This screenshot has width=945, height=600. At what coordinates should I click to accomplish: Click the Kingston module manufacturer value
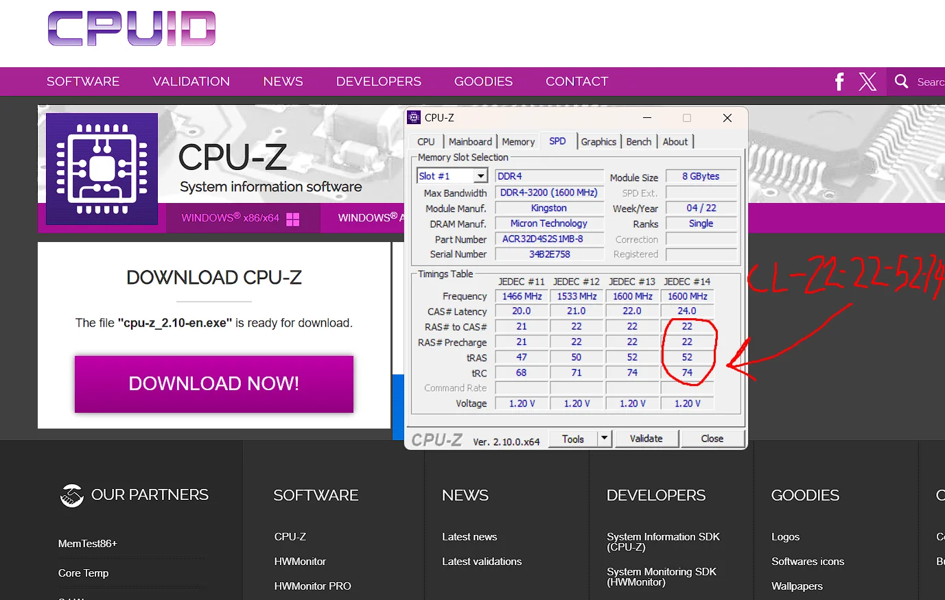click(x=549, y=208)
